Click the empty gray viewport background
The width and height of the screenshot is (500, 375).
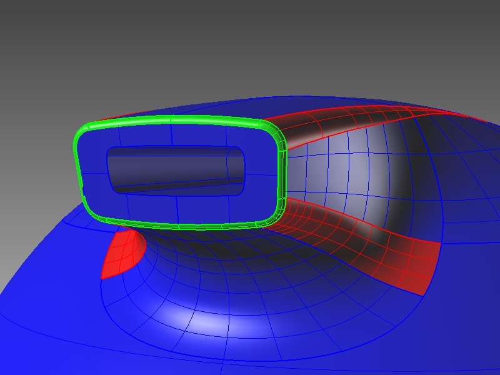pos(250,44)
